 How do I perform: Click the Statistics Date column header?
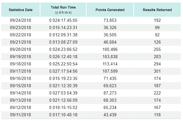pos(21,10)
